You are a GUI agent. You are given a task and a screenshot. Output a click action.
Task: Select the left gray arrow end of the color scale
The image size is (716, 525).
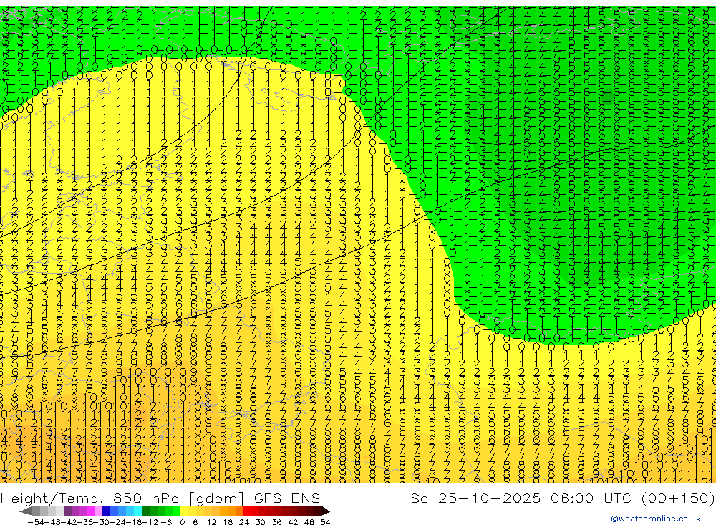coord(26,511)
